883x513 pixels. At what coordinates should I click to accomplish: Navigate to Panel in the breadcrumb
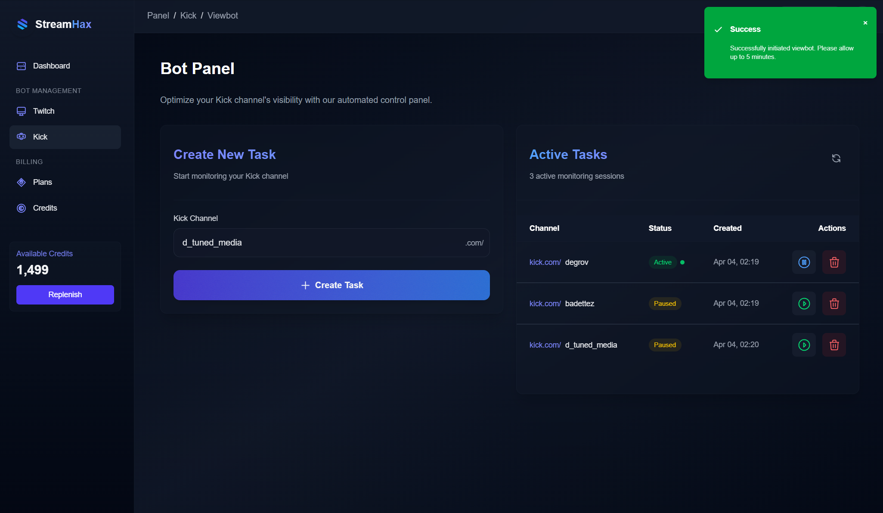click(x=158, y=15)
